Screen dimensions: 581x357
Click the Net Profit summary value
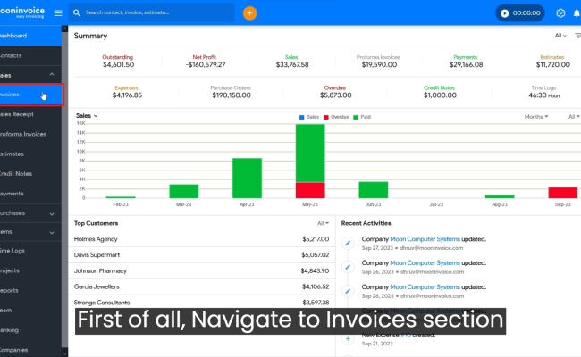coord(206,65)
